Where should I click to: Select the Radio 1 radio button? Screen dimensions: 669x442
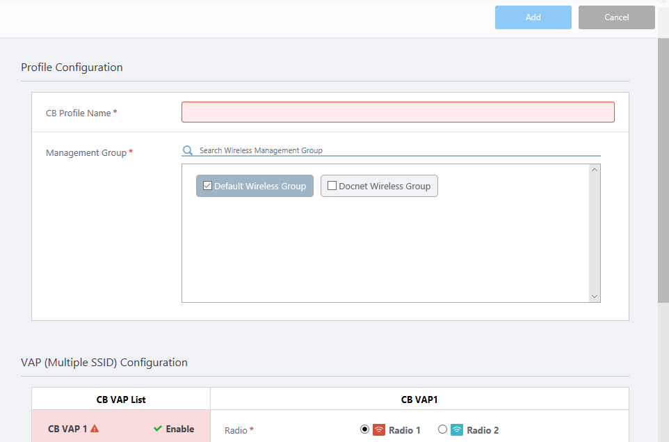pyautogui.click(x=364, y=429)
